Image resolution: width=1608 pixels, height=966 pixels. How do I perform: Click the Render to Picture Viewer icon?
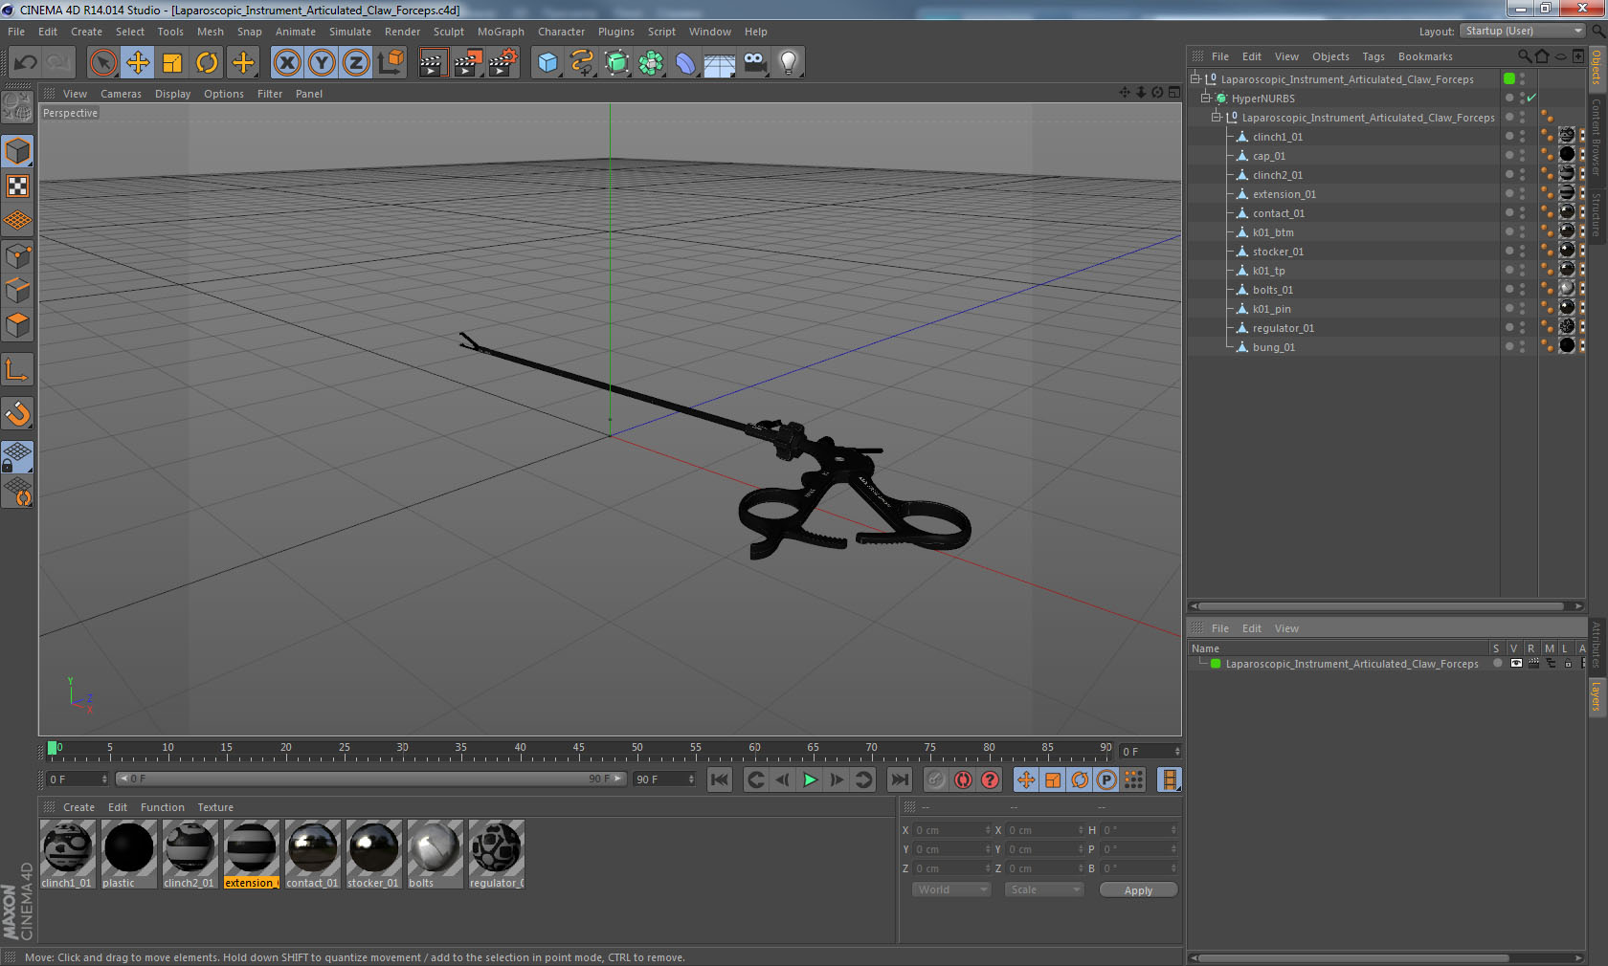[467, 63]
